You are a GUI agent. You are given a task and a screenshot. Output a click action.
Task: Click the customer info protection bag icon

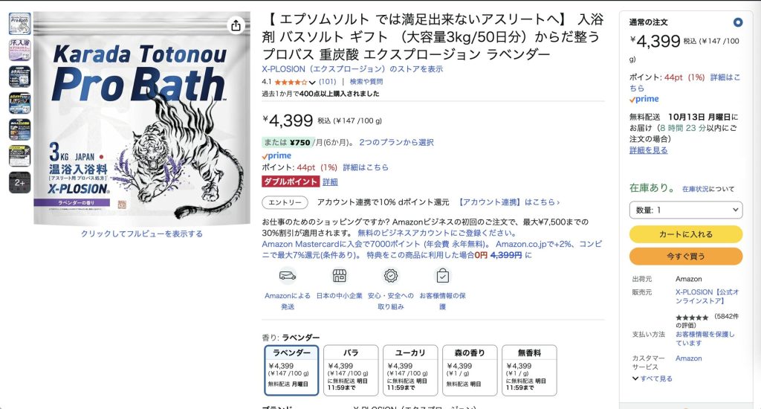click(x=443, y=276)
